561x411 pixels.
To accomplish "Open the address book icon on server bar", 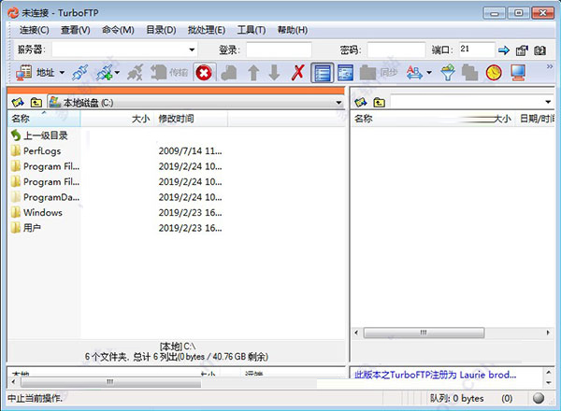I will (539, 50).
